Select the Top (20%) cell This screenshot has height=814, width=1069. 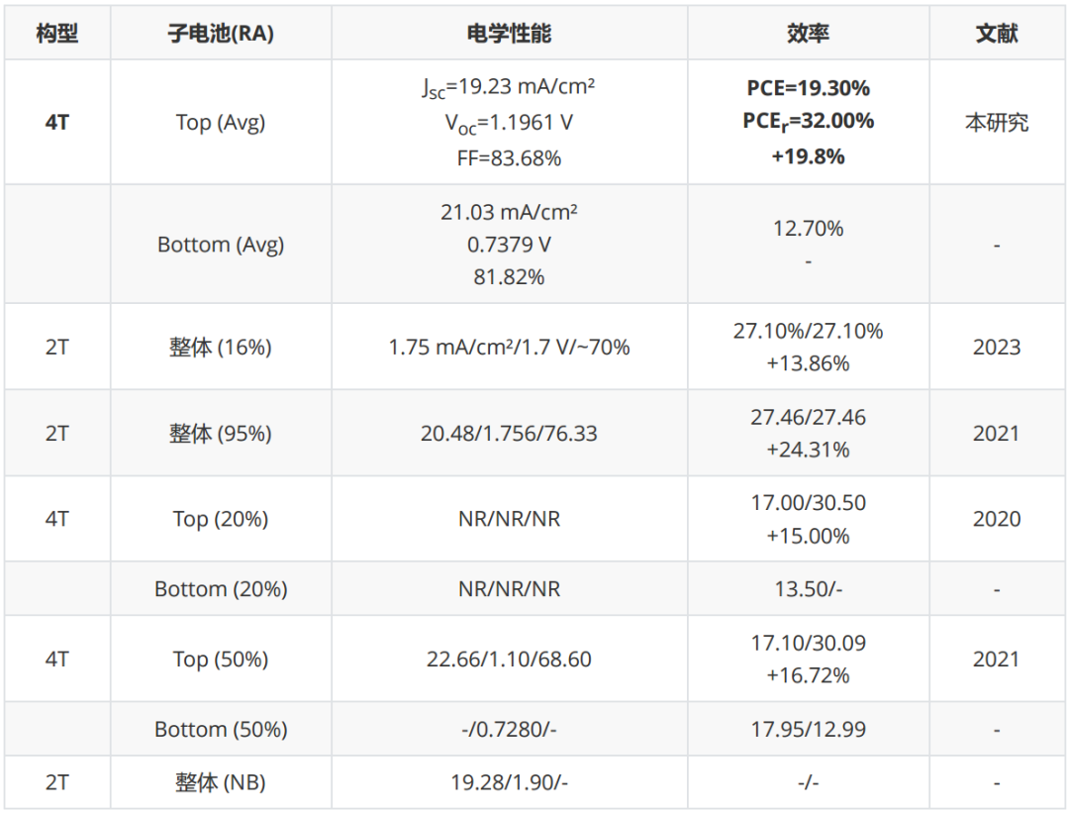(x=221, y=519)
